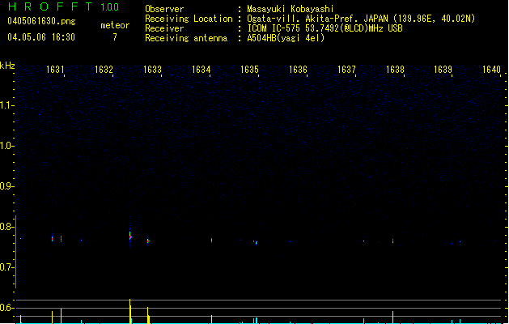Click the meteor echo near 1638
This screenshot has width=509, height=324.
(x=392, y=240)
